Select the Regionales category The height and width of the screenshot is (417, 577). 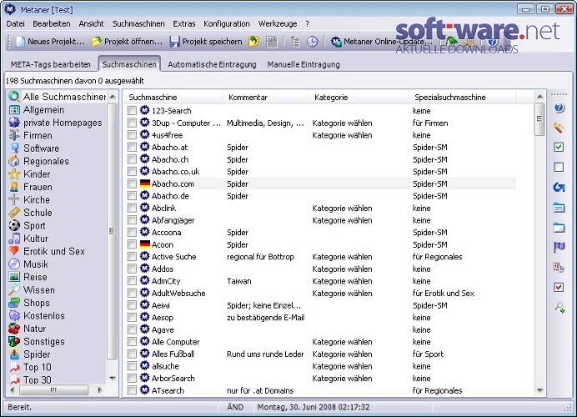tap(39, 161)
